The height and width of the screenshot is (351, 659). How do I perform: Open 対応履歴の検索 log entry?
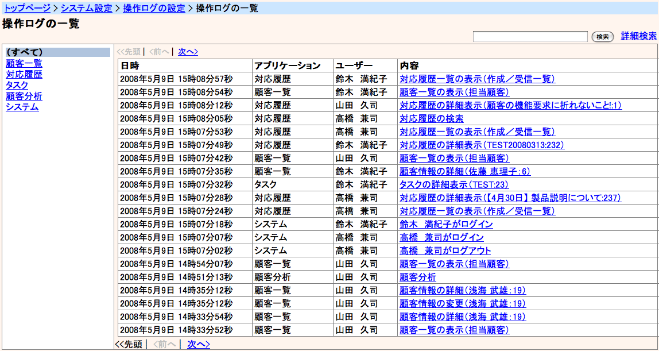431,119
